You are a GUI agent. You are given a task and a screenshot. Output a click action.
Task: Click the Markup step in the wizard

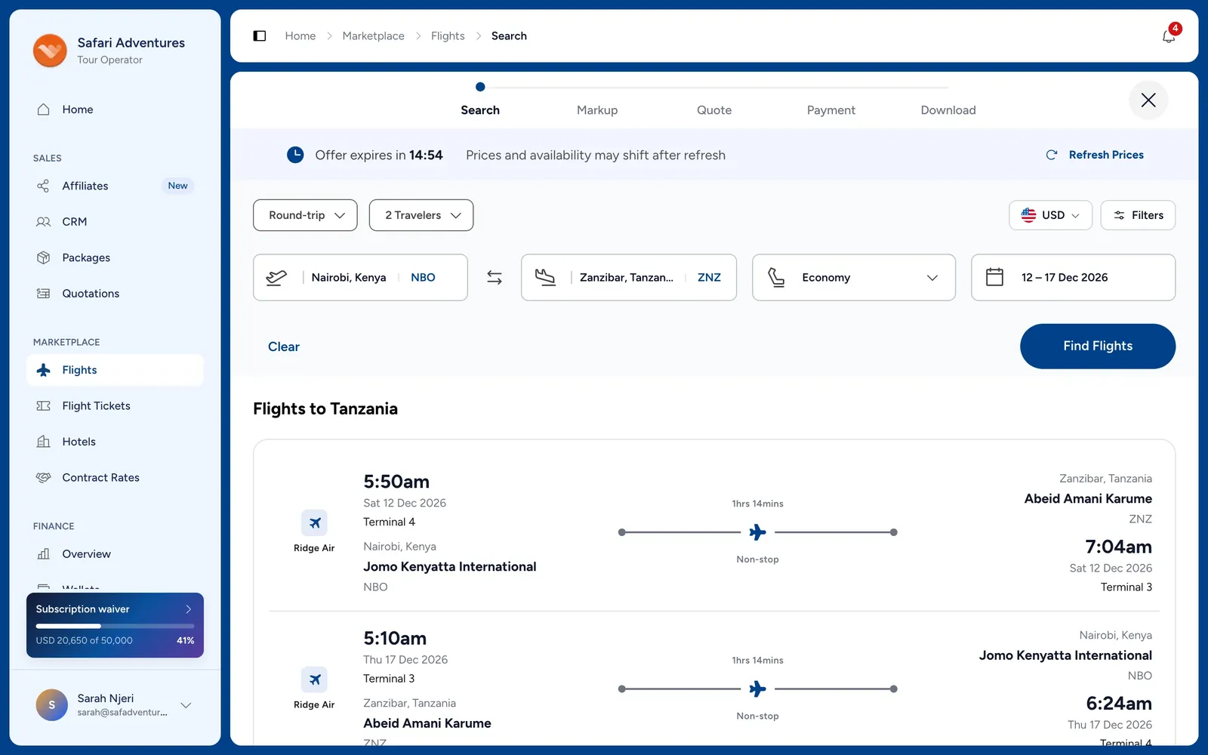pyautogui.click(x=597, y=110)
